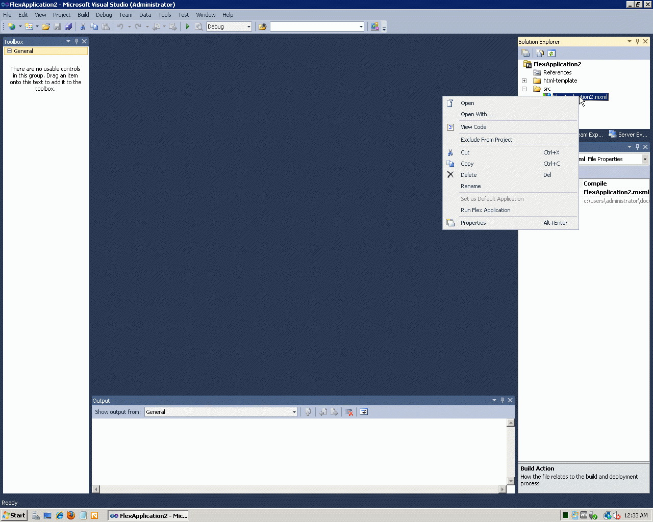The image size is (653, 522).
Task: Click the icon right of the Find box
Action: [375, 27]
